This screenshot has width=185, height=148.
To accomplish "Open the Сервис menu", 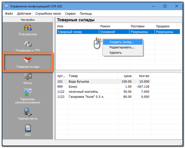I will [71, 14].
